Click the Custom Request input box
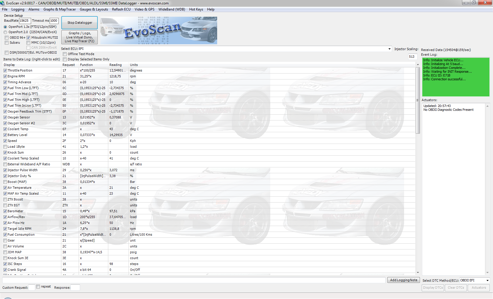493x299 pixels. (x=32, y=287)
